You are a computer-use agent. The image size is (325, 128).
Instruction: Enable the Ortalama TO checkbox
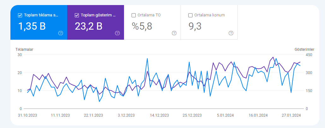134,15
